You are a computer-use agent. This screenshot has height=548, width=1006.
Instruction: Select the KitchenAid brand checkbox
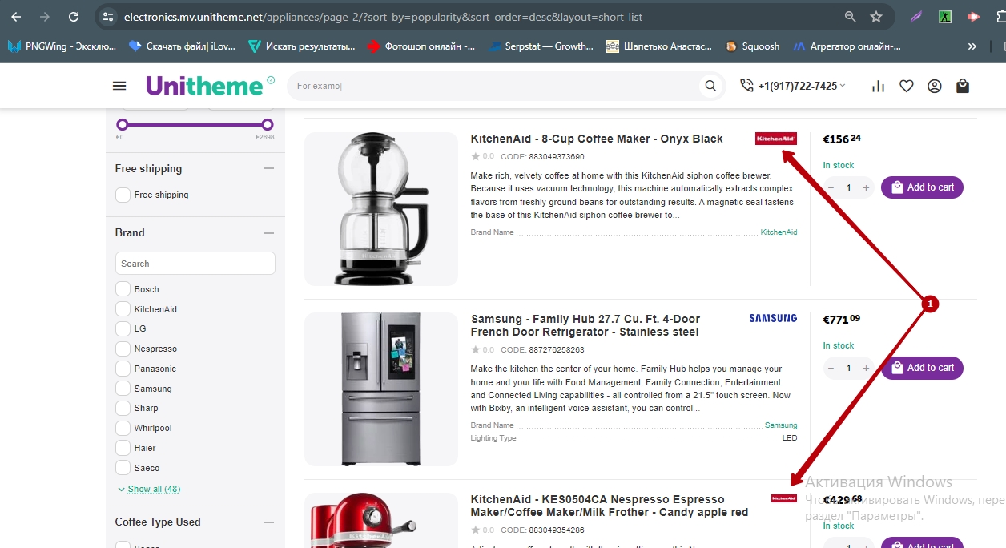(x=123, y=309)
